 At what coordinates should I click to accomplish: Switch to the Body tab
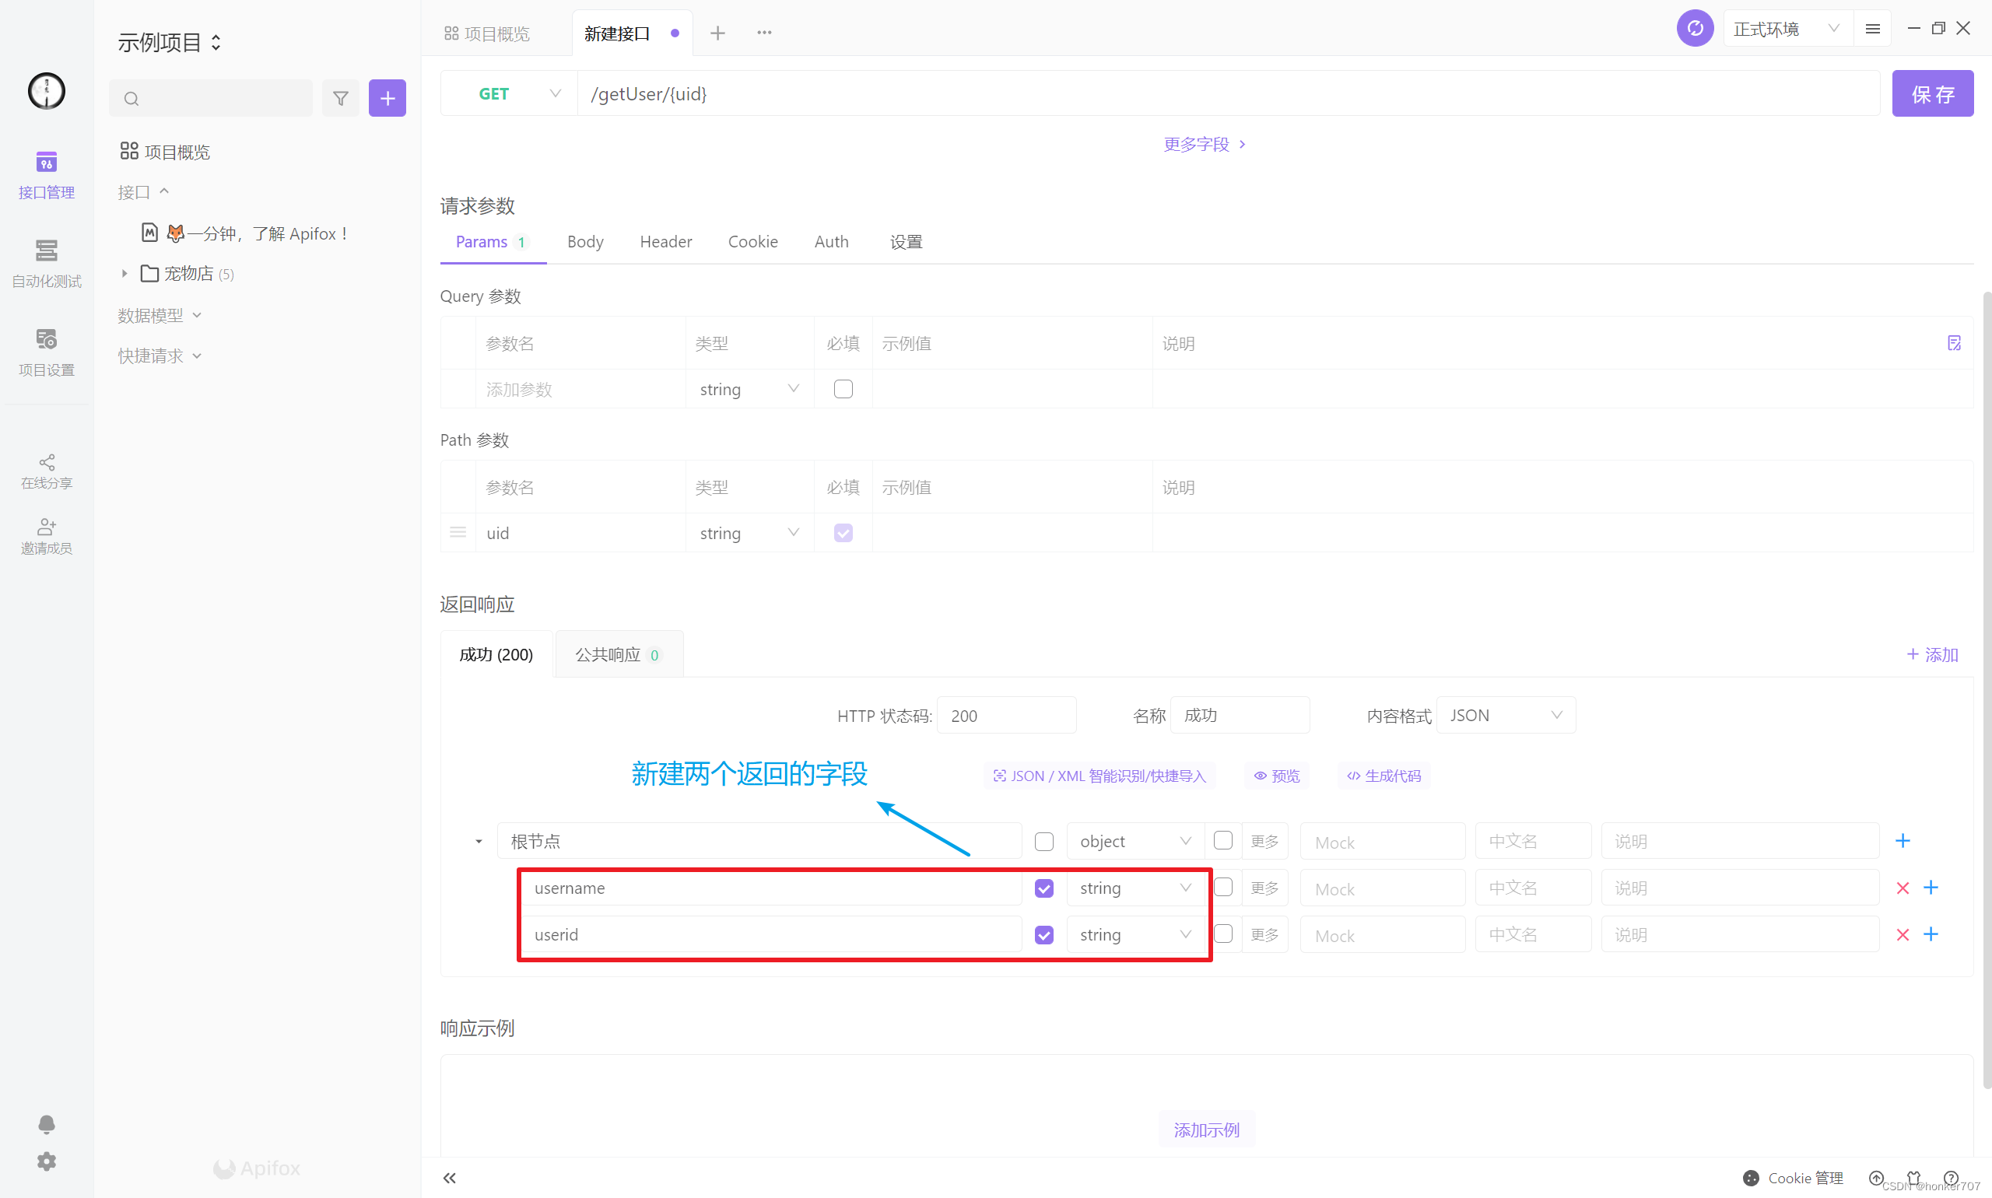(x=584, y=240)
